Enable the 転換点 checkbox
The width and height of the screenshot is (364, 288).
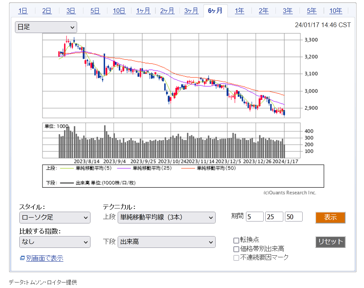click(236, 240)
